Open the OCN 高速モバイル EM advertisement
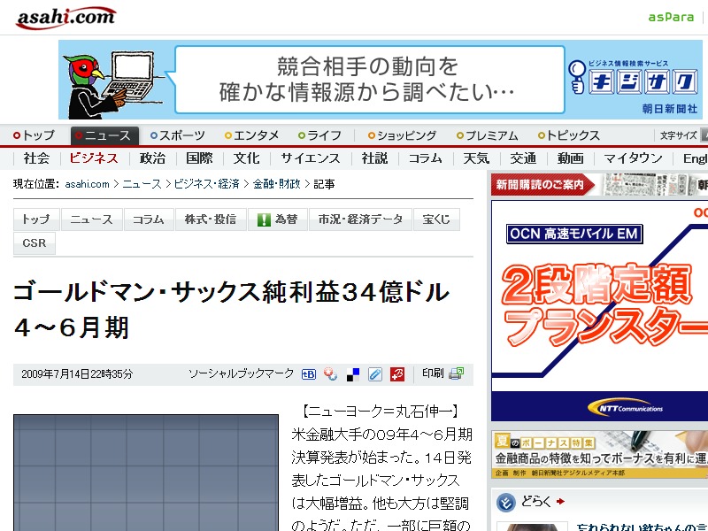The height and width of the screenshot is (531, 708). pyautogui.click(x=599, y=312)
